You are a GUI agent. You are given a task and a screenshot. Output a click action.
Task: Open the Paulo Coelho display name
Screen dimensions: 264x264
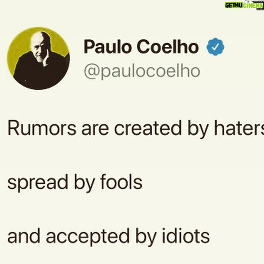141,47
